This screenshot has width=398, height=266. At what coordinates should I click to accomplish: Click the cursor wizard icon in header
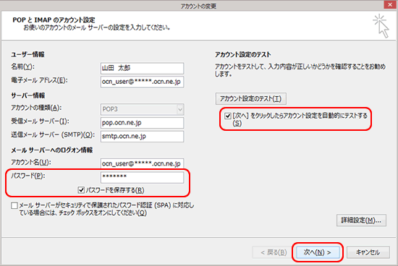[x=381, y=26]
